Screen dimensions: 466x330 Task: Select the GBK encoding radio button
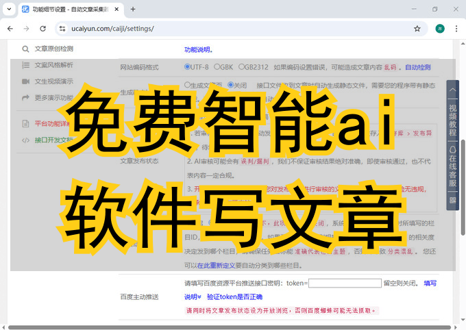[x=217, y=67]
